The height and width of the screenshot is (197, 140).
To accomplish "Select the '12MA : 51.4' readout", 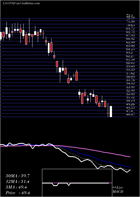I will 18,182.
